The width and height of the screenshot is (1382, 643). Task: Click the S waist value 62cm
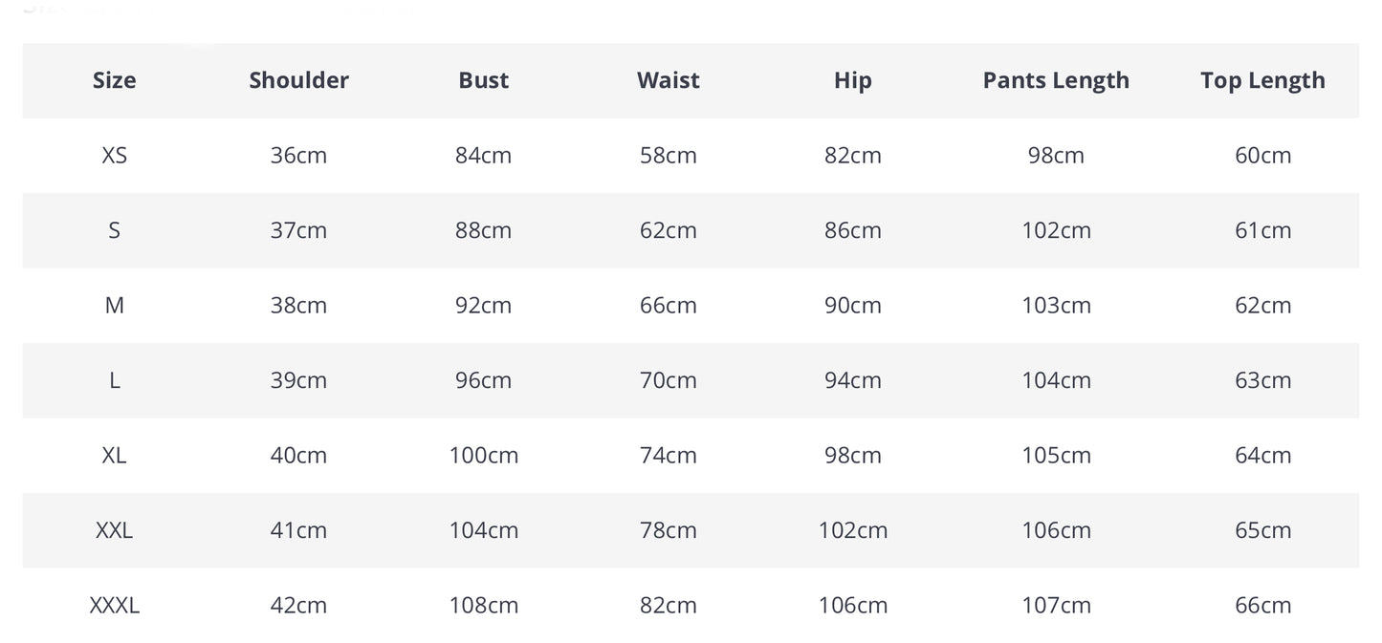pyautogui.click(x=668, y=230)
